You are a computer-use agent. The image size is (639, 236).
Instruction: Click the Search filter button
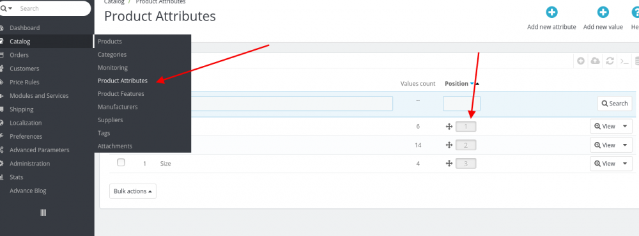[615, 104]
